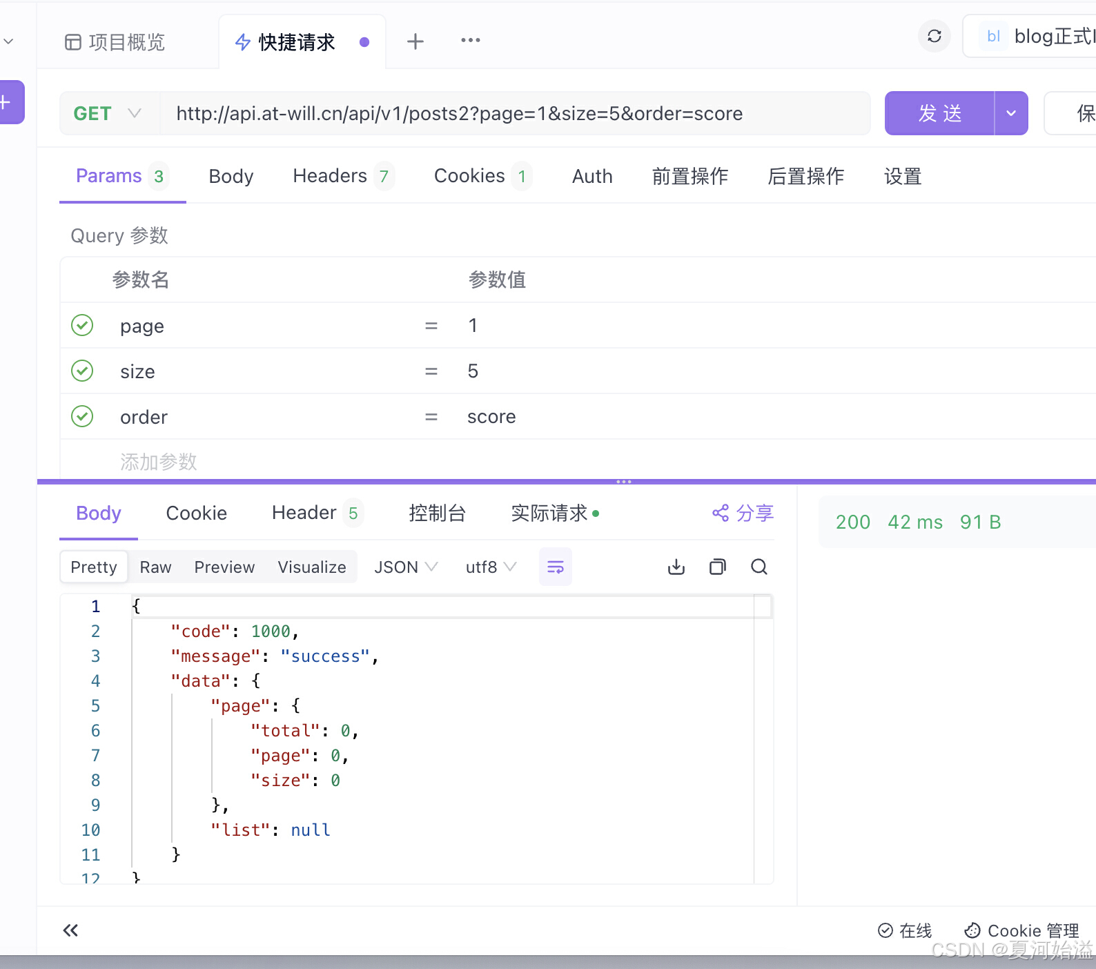The height and width of the screenshot is (969, 1096).
Task: Open the 后置操作 post-processors tab
Action: (x=806, y=176)
